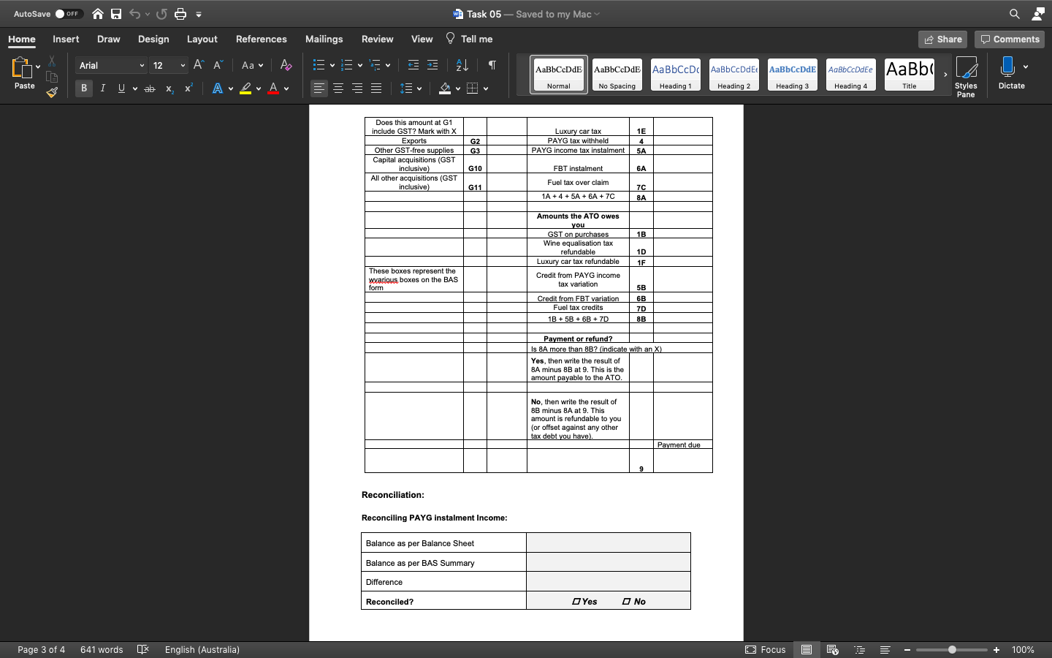Click the Tell me search box
Viewport: 1052px width, 658px height.
coord(469,39)
